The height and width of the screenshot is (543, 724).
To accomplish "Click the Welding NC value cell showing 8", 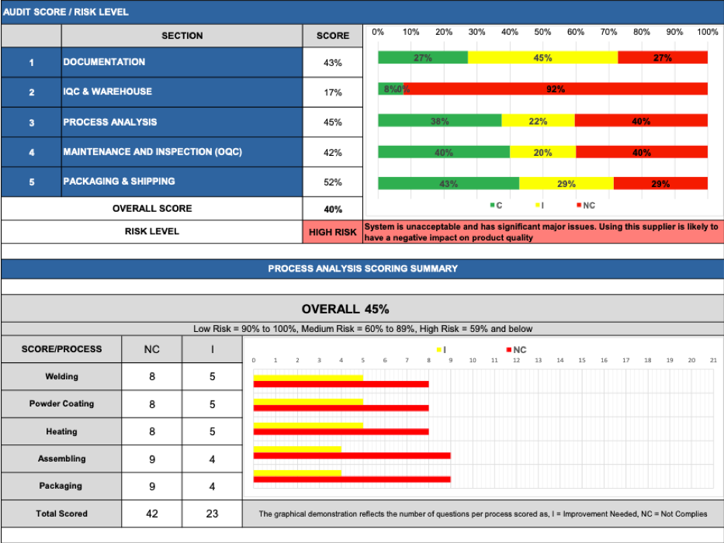I will tap(151, 376).
